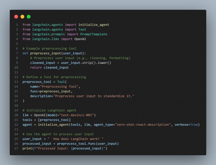
Task: Click line number 18
Action: pyautogui.click(x=16, y=106)
